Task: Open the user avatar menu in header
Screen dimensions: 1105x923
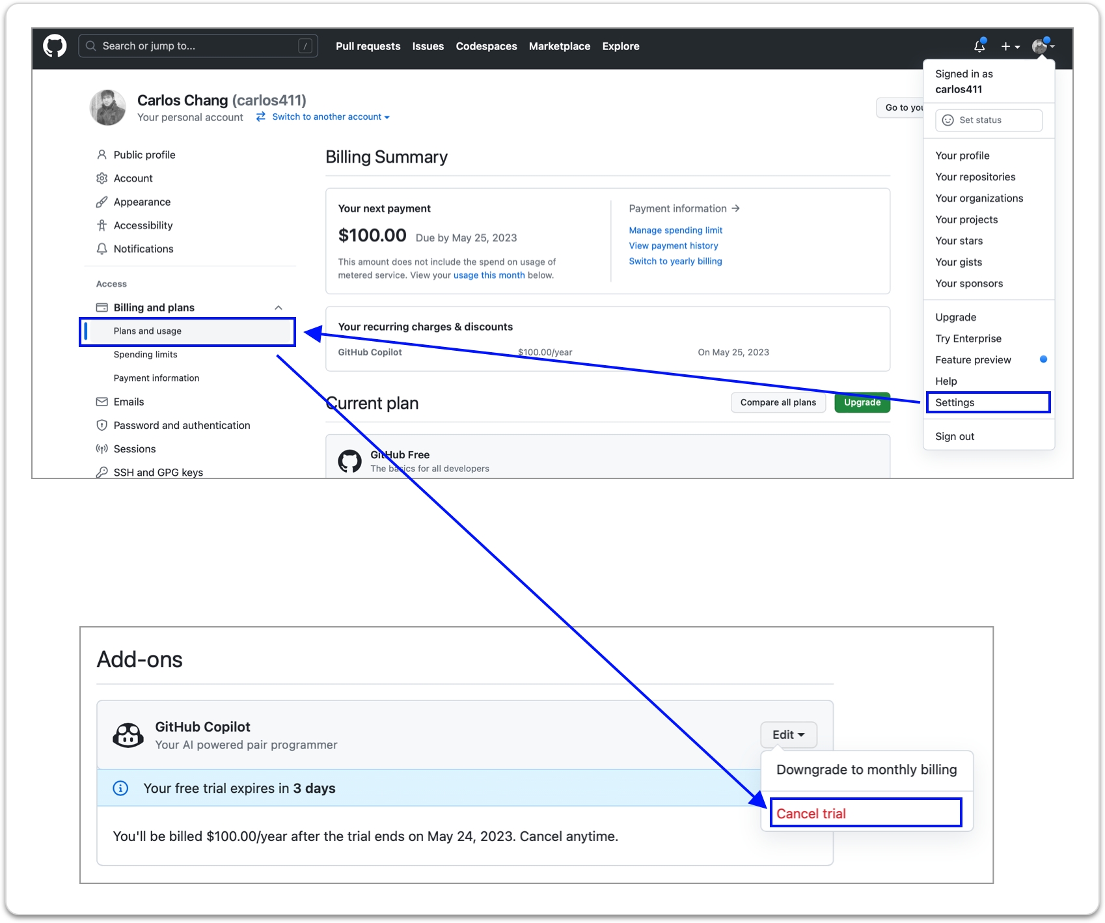Action: pos(1043,46)
